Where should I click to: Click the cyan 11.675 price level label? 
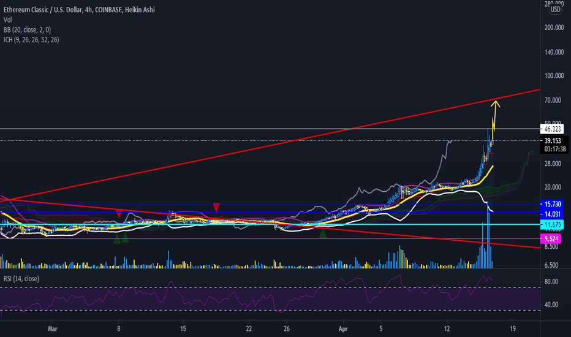point(552,225)
